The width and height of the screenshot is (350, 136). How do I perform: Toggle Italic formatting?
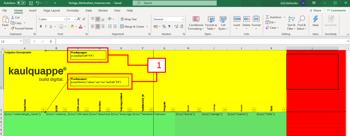coord(46,26)
